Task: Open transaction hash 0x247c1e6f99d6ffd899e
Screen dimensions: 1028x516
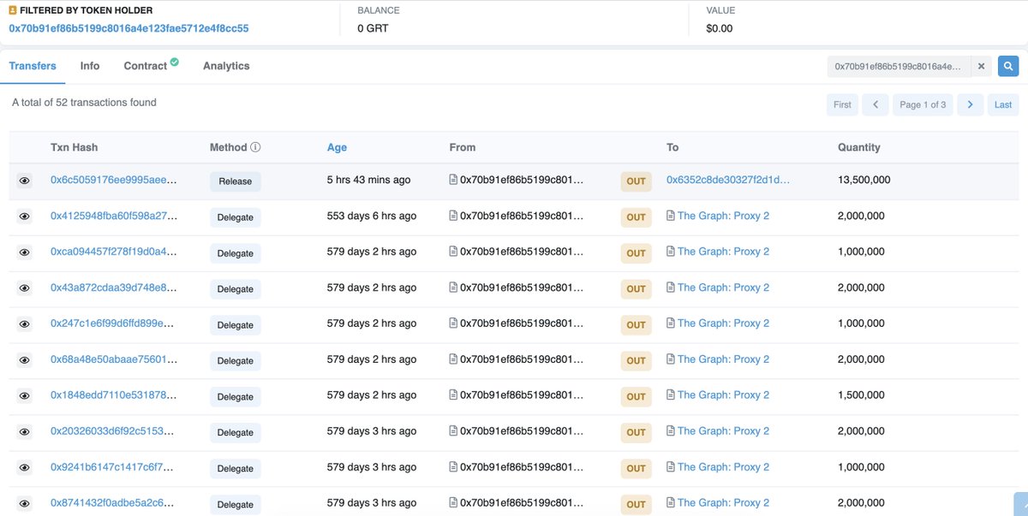Action: 114,324
